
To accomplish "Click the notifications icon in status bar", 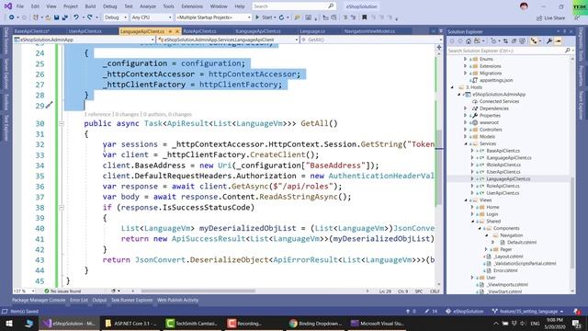I will [x=576, y=311].
